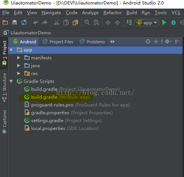Switch to the Project Files tab

coord(57,42)
